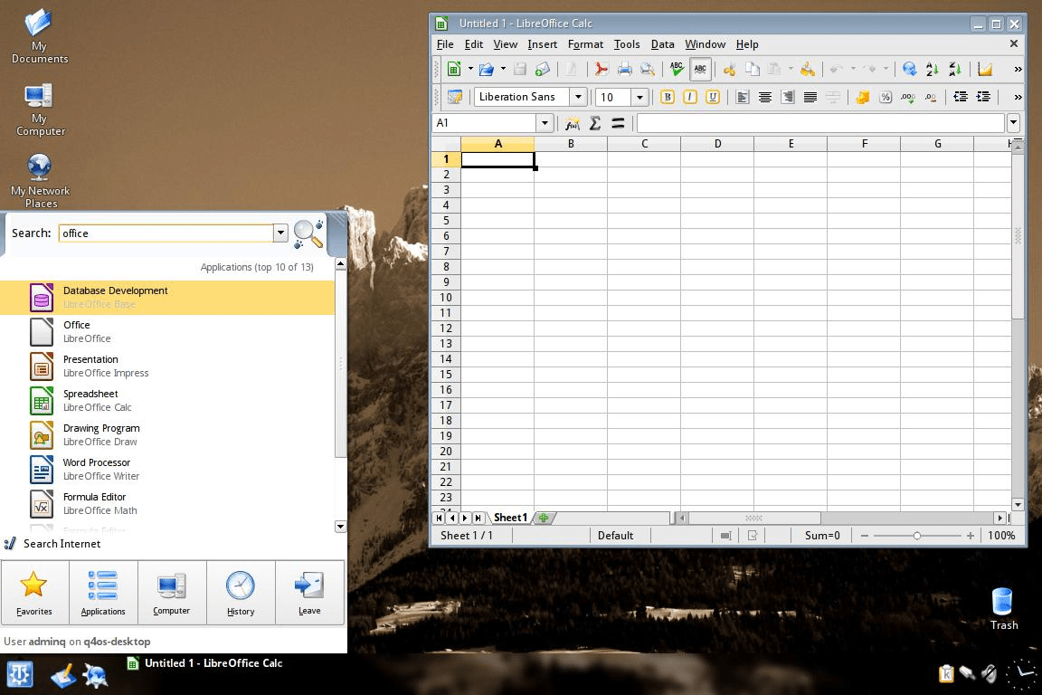Apply Currency number format icon
The width and height of the screenshot is (1042, 695).
click(x=863, y=97)
